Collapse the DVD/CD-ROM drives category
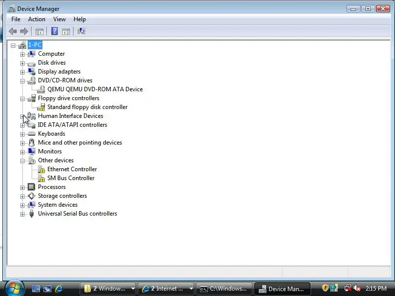Viewport: 395px width, 296px height. [22, 81]
